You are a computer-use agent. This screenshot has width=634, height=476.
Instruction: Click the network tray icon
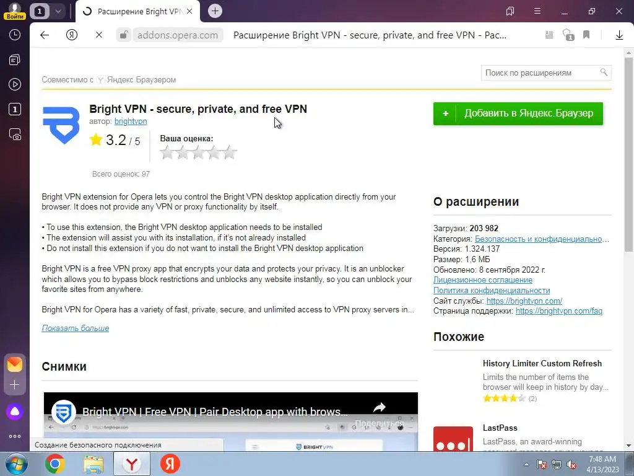(557, 464)
